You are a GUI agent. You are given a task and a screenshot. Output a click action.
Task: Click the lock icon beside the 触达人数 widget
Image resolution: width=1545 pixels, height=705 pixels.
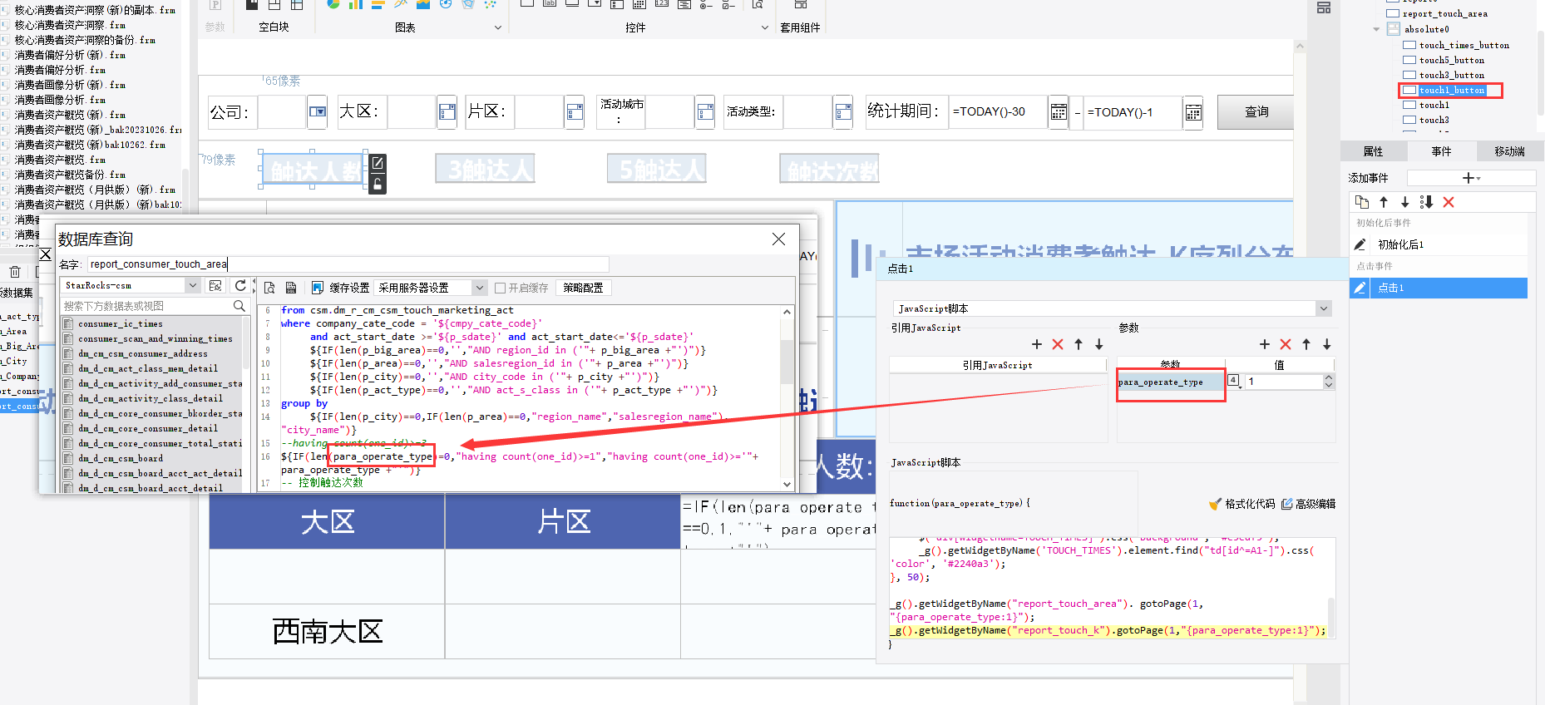(x=378, y=184)
